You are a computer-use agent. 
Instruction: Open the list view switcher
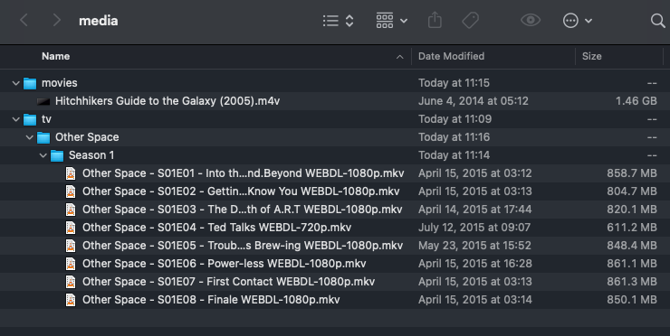(338, 21)
